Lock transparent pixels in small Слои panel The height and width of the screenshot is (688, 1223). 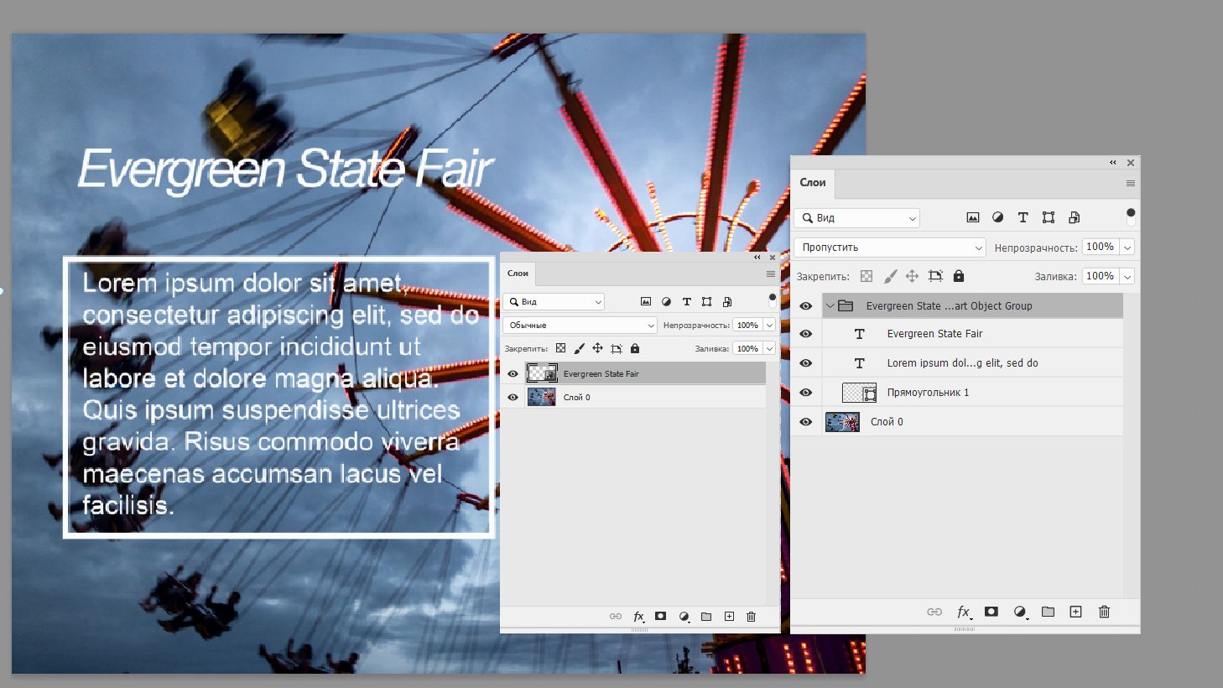coord(560,348)
